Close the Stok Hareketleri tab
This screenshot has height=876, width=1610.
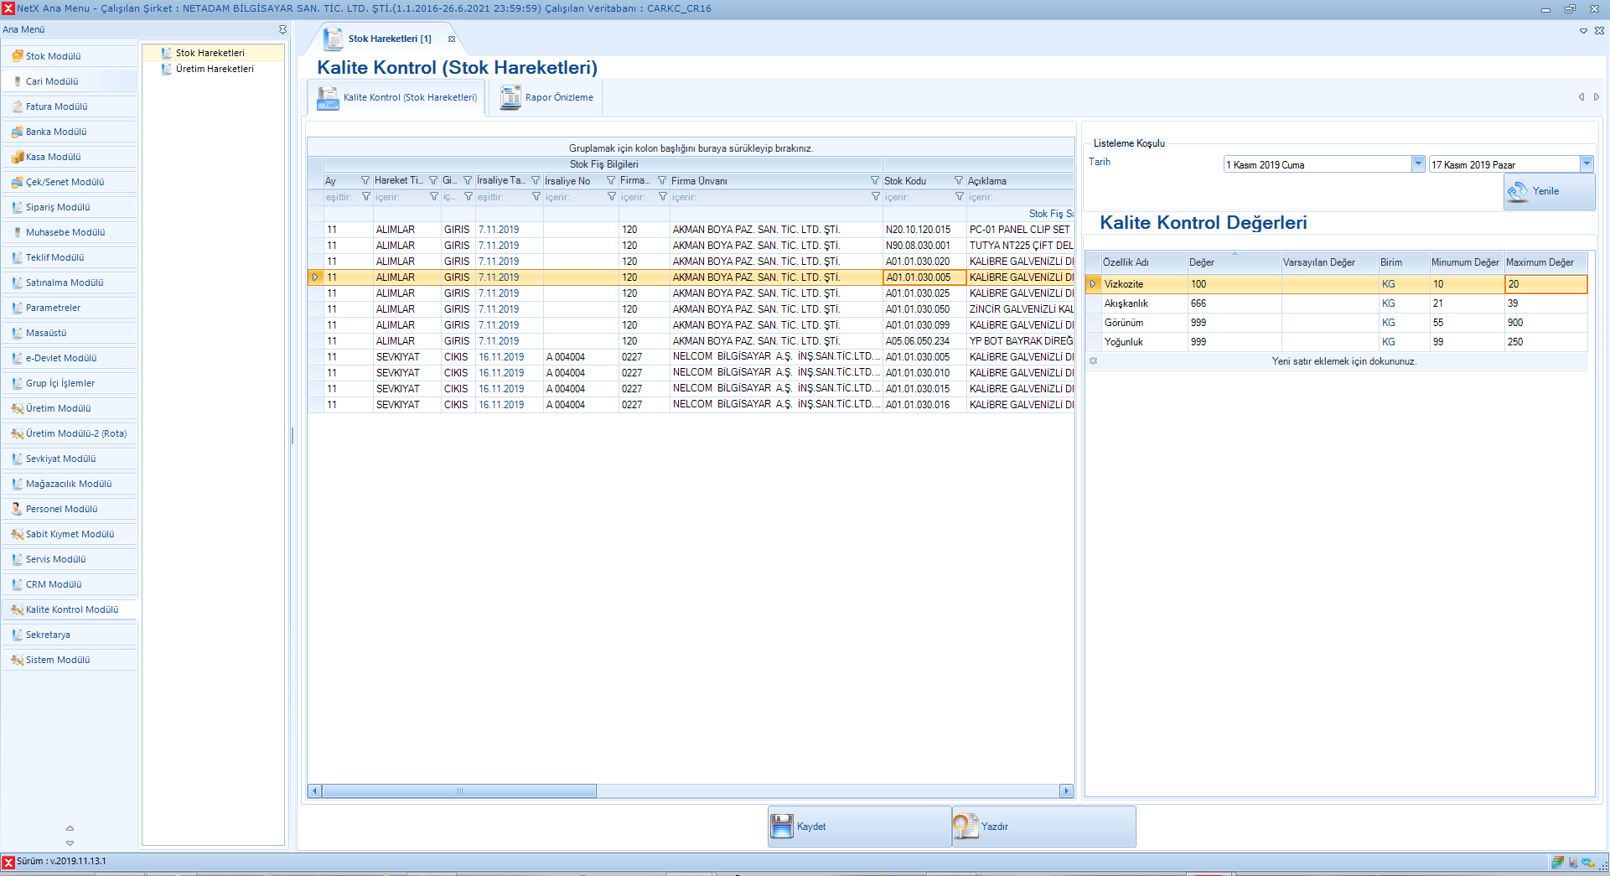point(452,39)
